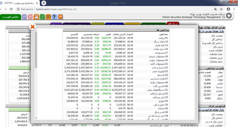Click index row '38-قند و شکر'
Screen dimensions: 238x127
coord(116,112)
